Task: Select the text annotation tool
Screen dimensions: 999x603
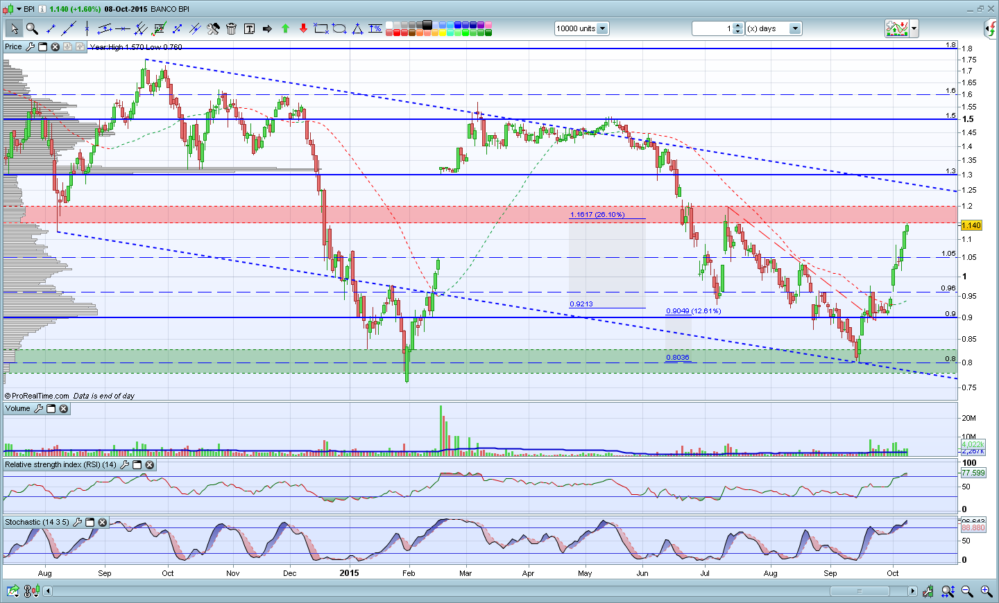Action: [x=249, y=28]
